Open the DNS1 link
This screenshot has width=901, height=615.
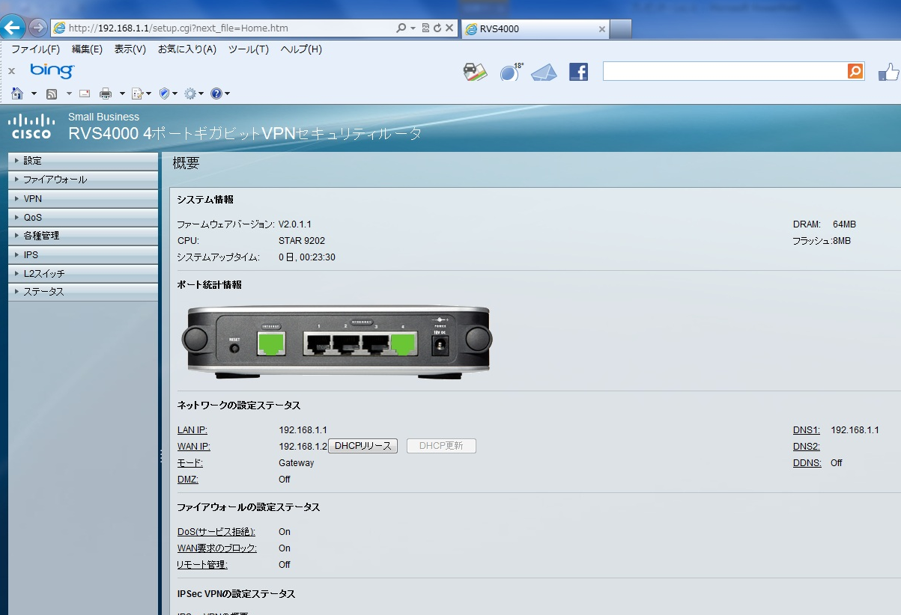click(x=807, y=430)
